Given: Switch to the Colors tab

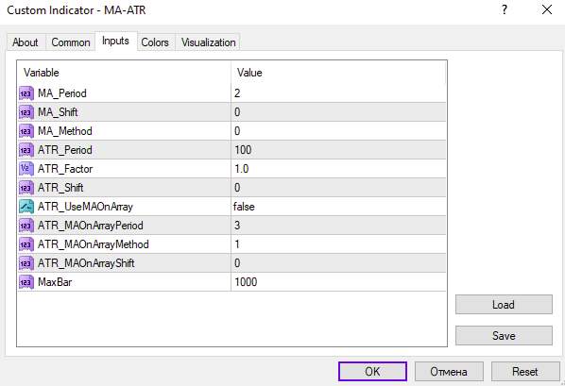Looking at the screenshot, I should click(155, 42).
